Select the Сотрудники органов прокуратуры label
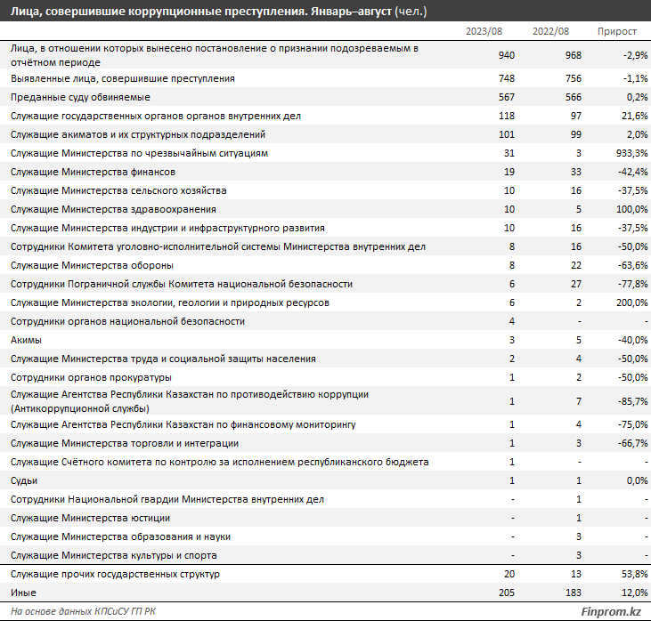 [91, 377]
